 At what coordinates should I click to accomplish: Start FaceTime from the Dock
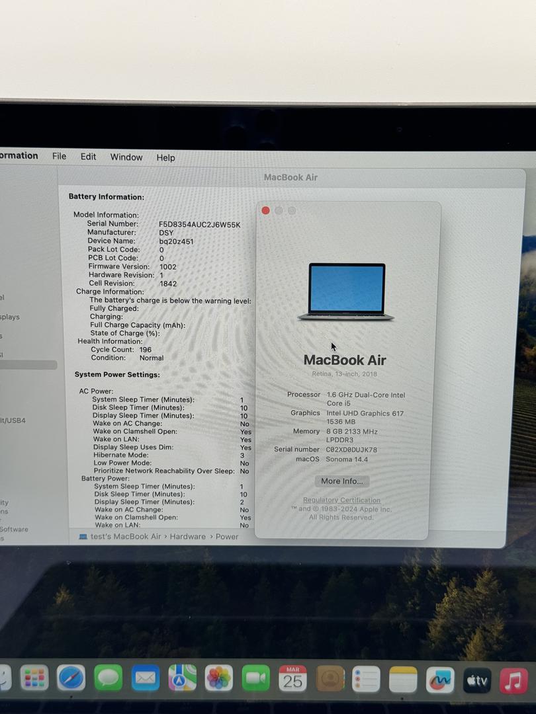[x=255, y=678]
